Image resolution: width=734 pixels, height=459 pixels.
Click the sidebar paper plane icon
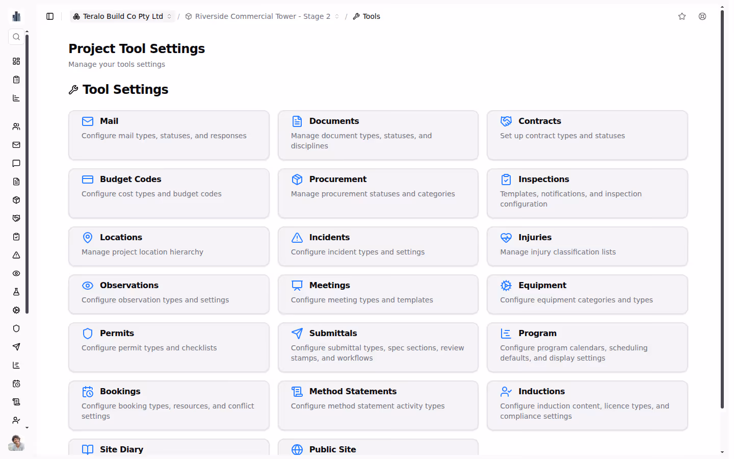[16, 347]
